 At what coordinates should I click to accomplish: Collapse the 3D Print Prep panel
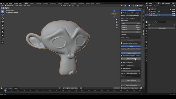coord(131,53)
